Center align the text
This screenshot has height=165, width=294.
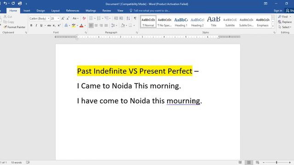(96, 26)
